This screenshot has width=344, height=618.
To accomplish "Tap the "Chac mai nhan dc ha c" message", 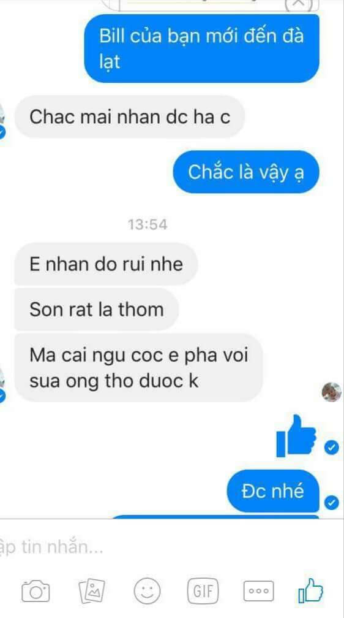I will 130,116.
